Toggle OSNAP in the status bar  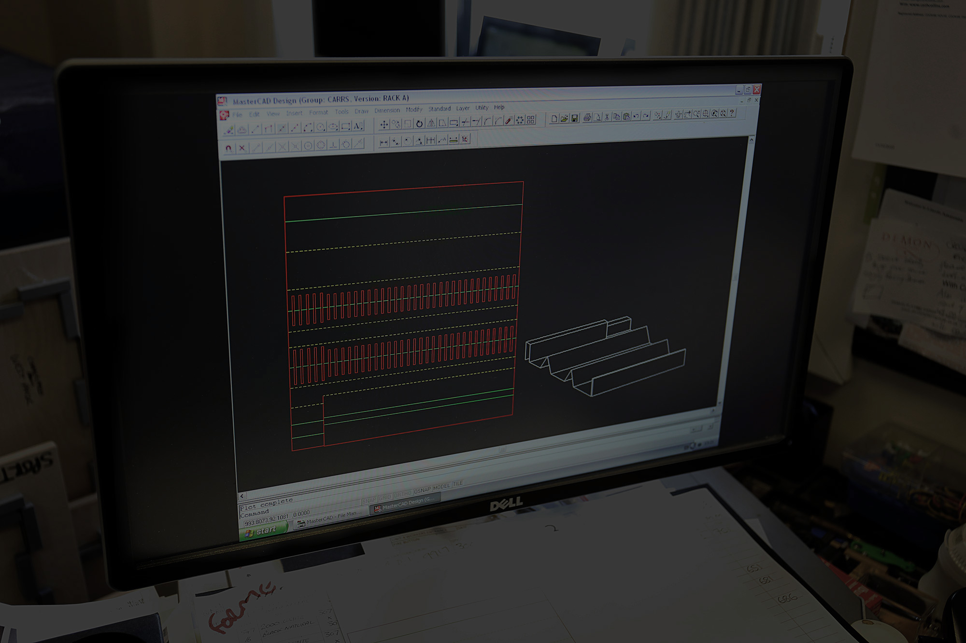click(x=422, y=490)
